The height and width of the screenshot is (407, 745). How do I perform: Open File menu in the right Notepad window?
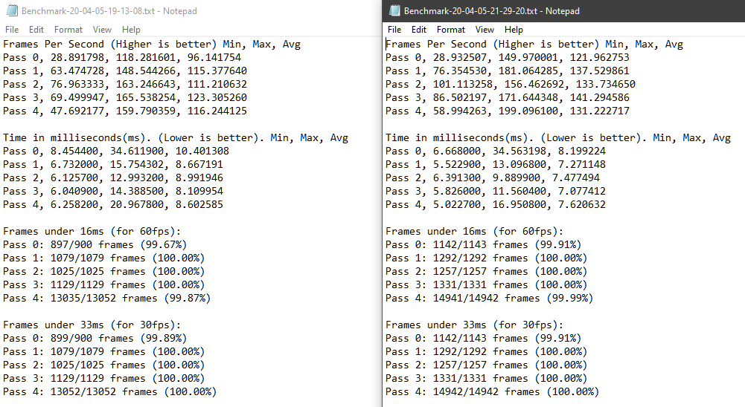pyautogui.click(x=394, y=30)
